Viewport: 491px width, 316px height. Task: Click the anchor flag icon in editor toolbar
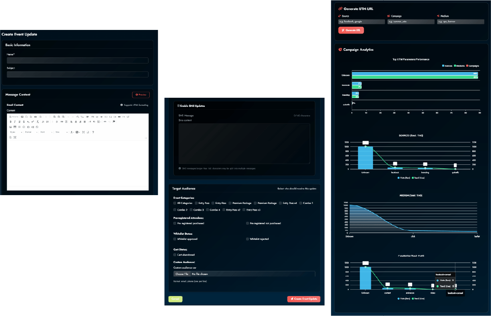coord(114,121)
